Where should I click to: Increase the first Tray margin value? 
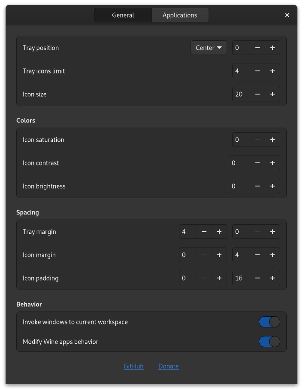[219, 232]
